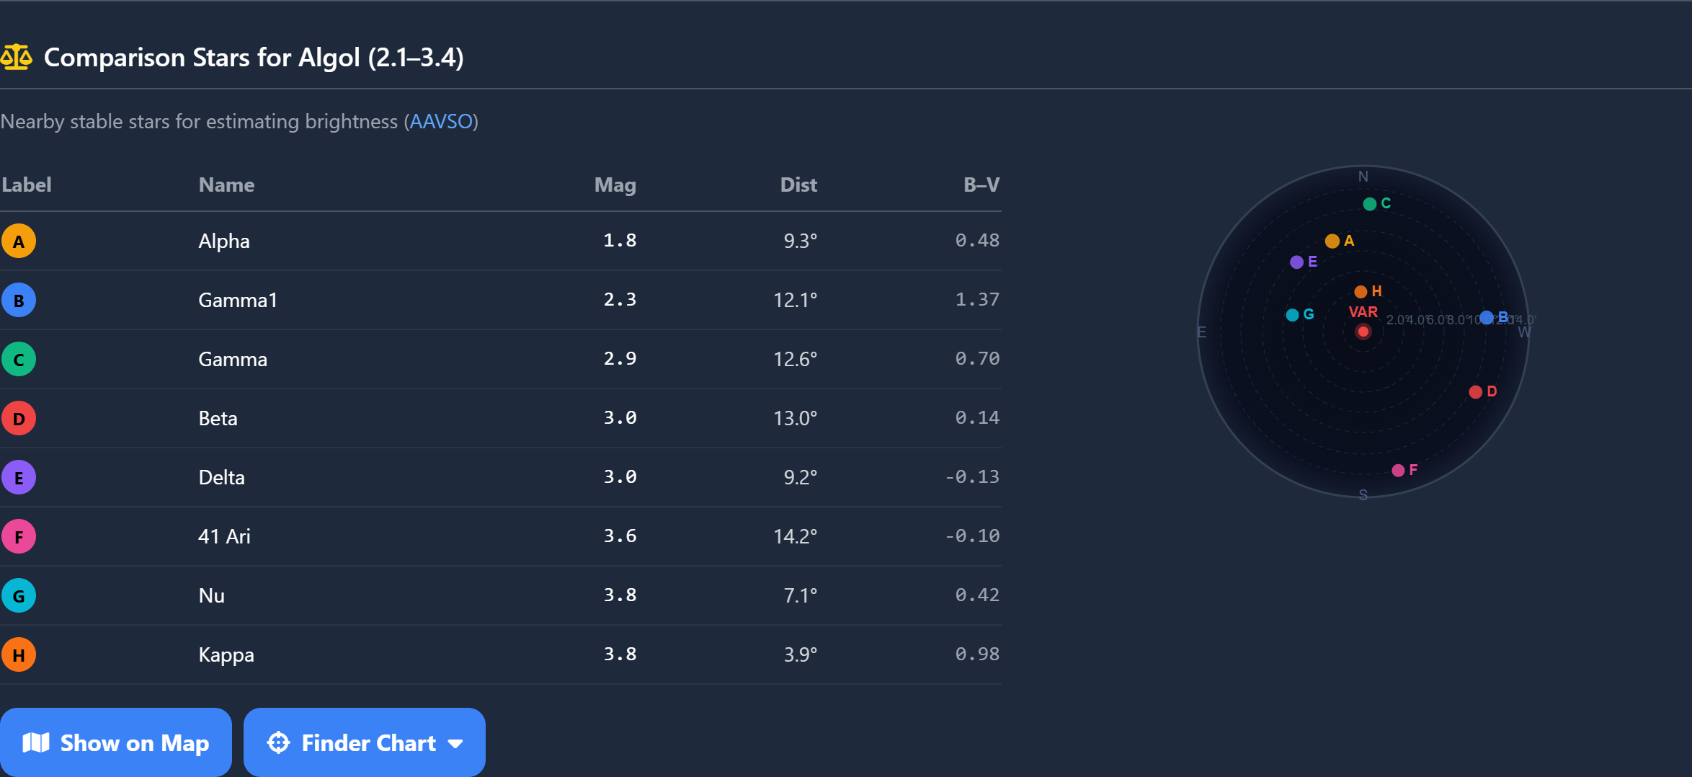Click the pink F badge for 41 Ari

point(19,536)
